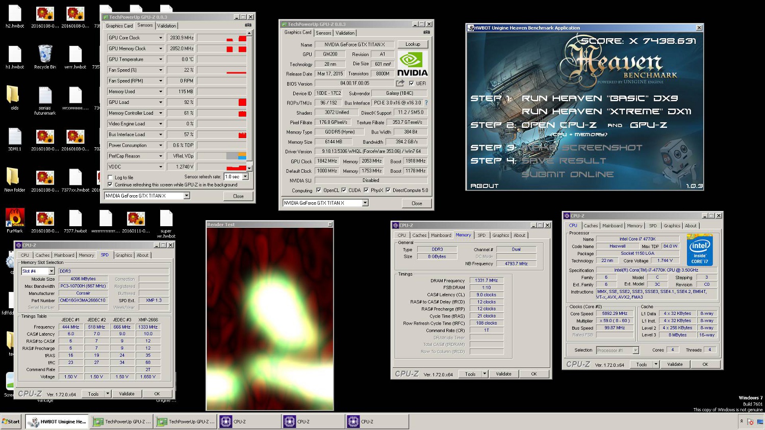
Task: Open the About tab in CPU-Z CPU window
Action: tap(691, 226)
